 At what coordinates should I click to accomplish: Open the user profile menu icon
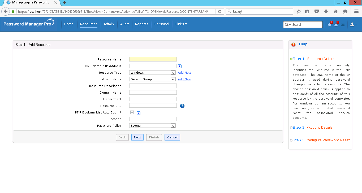click(353, 24)
